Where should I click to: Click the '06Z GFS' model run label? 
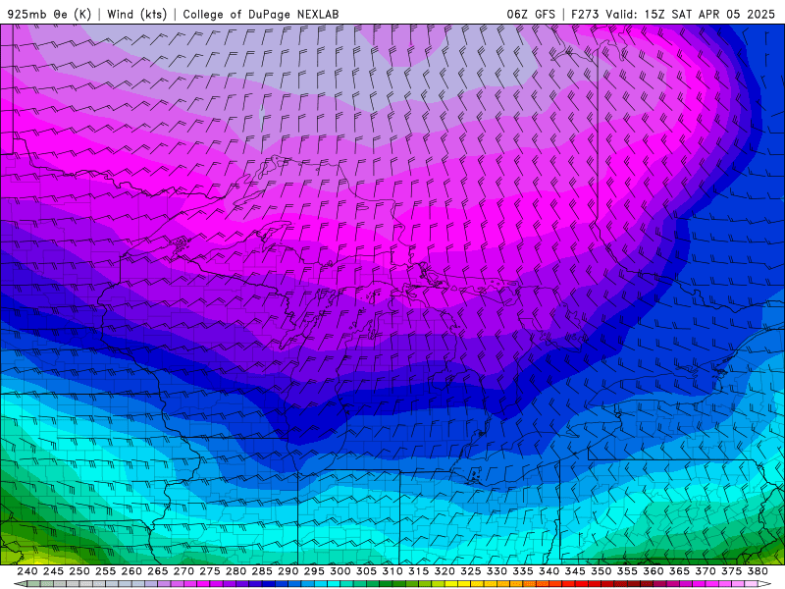531,14
